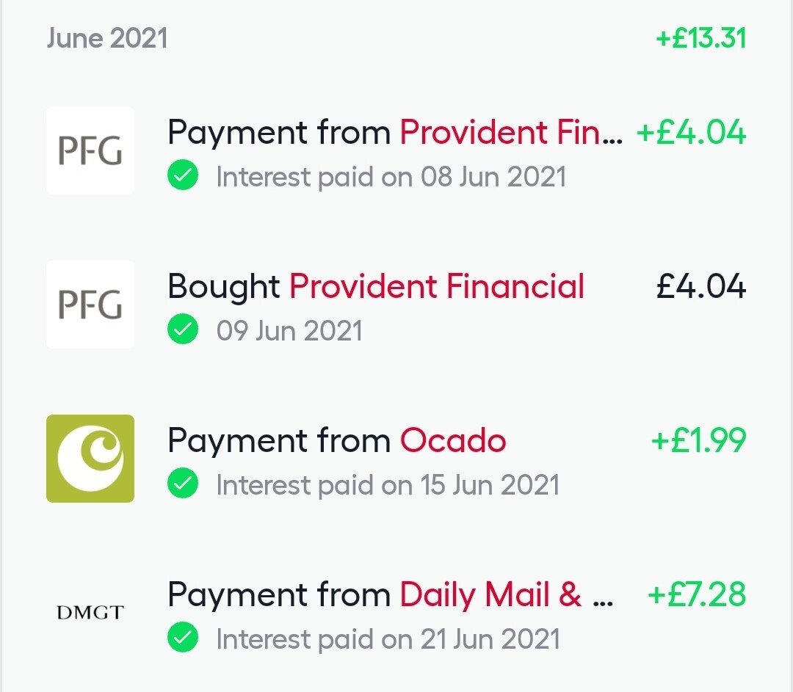Tap the +£1.99 Ocado amount

[698, 440]
